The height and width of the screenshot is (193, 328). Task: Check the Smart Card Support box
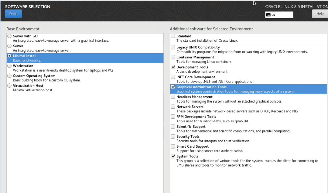(x=173, y=146)
